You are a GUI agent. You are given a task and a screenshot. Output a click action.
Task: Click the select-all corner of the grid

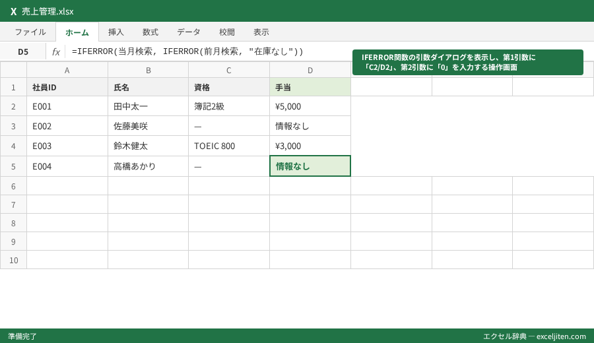(x=13, y=70)
